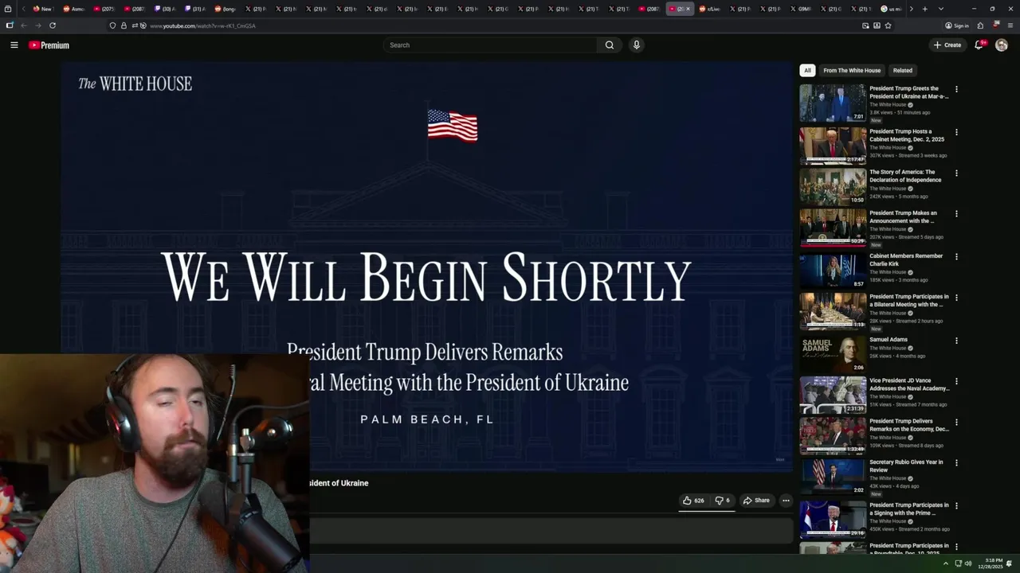Screen dimensions: 1020x573
Task: Open options for Secretary Rubio video
Action: click(x=956, y=463)
